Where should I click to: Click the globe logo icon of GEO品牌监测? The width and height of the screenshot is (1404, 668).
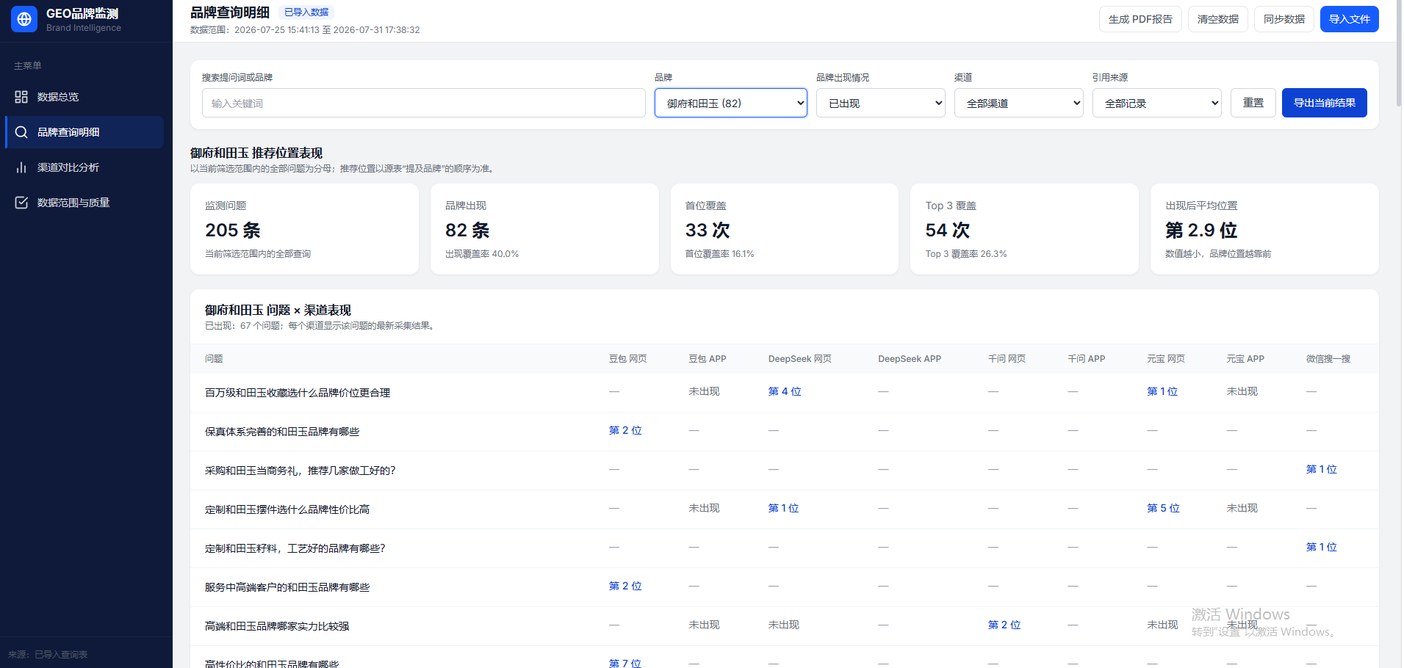24,19
